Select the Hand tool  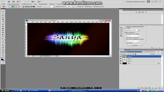3,54
